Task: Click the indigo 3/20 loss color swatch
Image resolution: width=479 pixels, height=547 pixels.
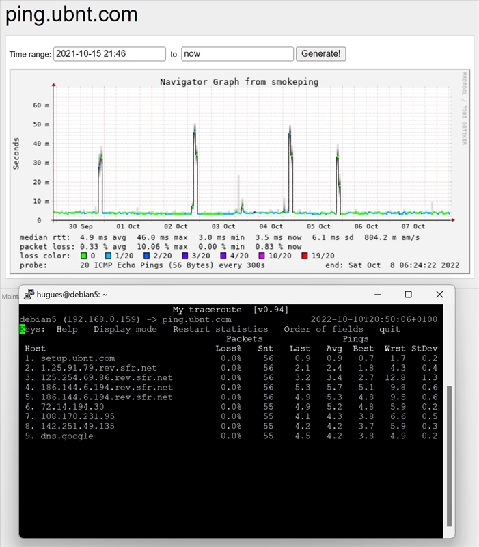Action: 184,256
